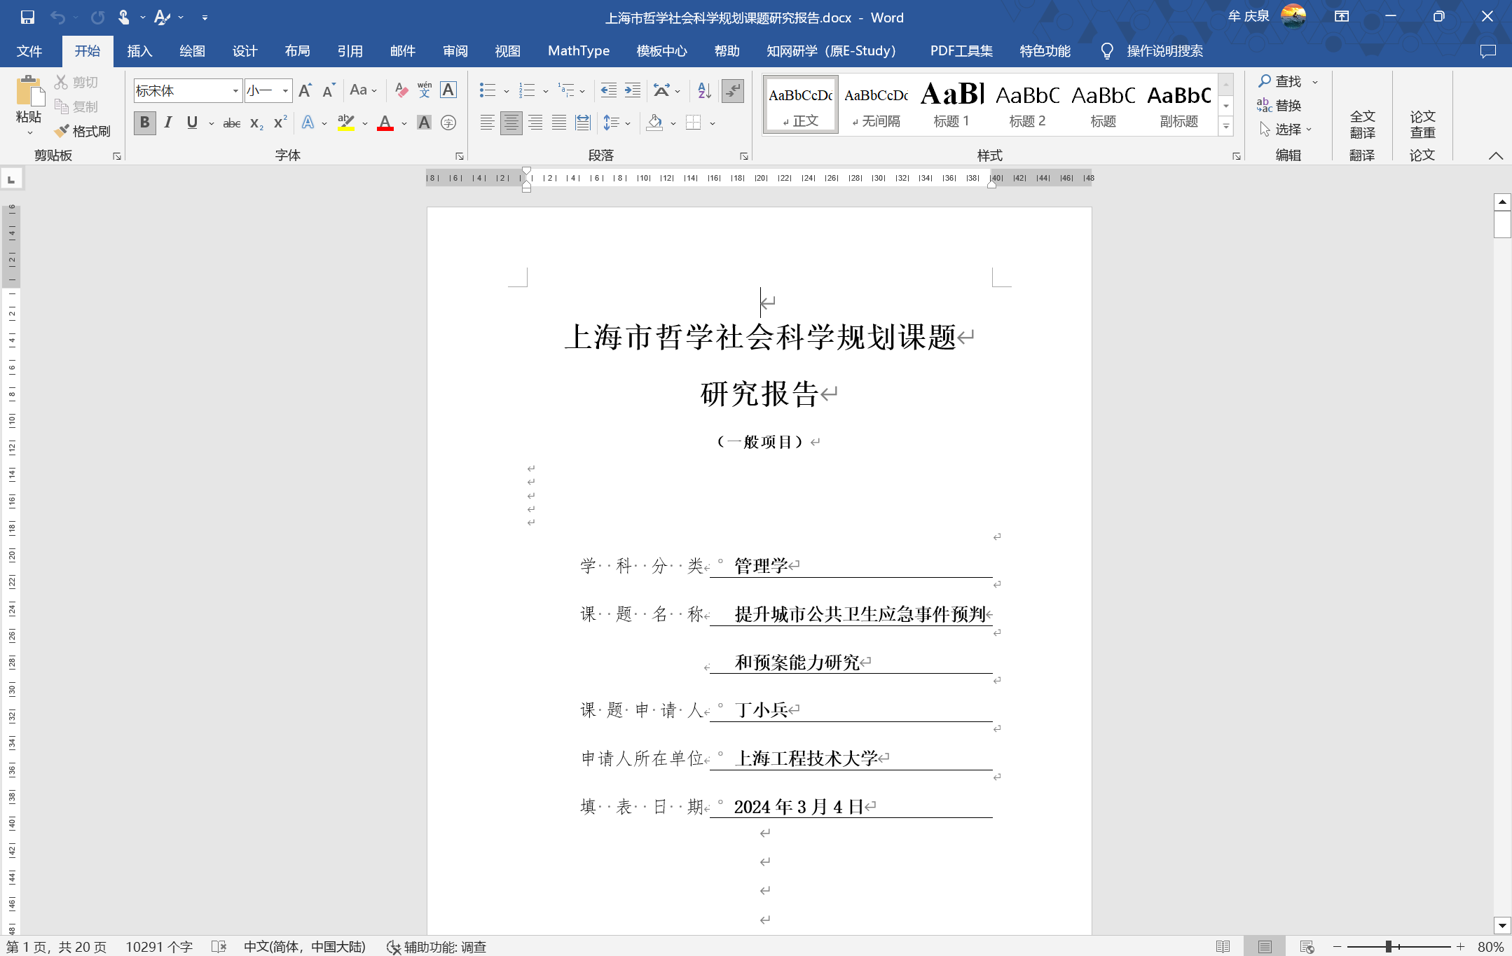Apply the 标题 1 style
Image resolution: width=1512 pixels, height=956 pixels.
[951, 105]
